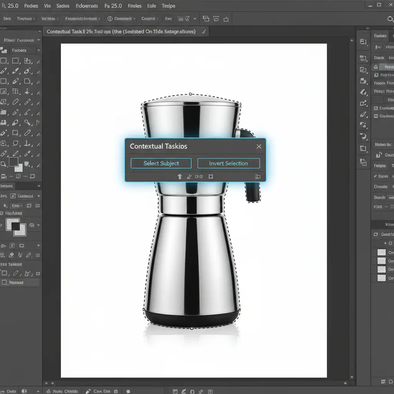Toggle the Nromoet checkbox

point(5,282)
